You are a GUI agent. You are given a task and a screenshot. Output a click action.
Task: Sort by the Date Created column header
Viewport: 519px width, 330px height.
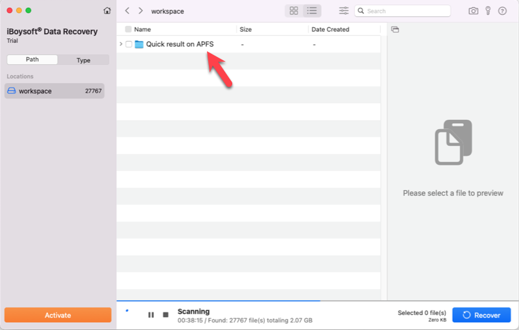point(330,29)
